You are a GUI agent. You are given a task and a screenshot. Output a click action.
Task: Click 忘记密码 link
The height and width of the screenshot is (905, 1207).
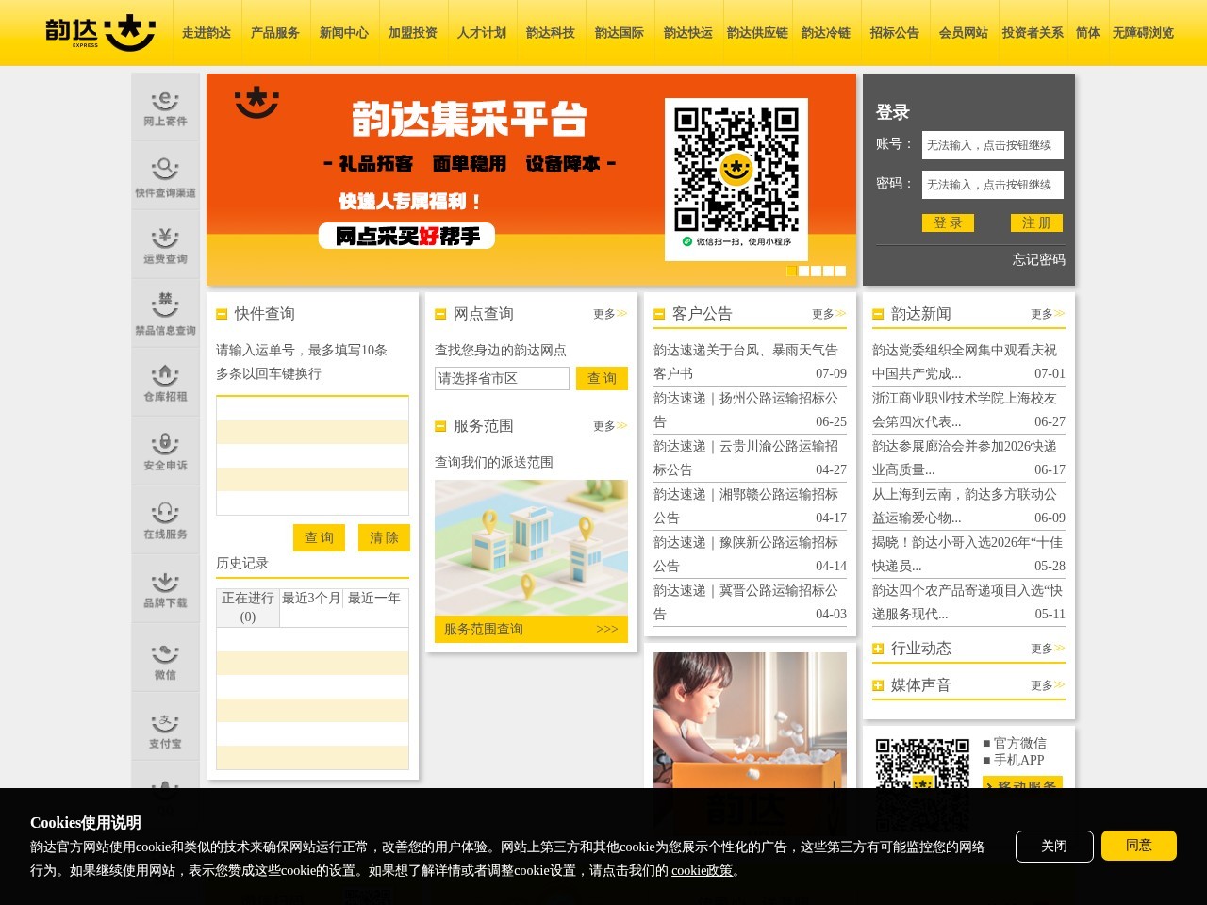(x=1039, y=259)
